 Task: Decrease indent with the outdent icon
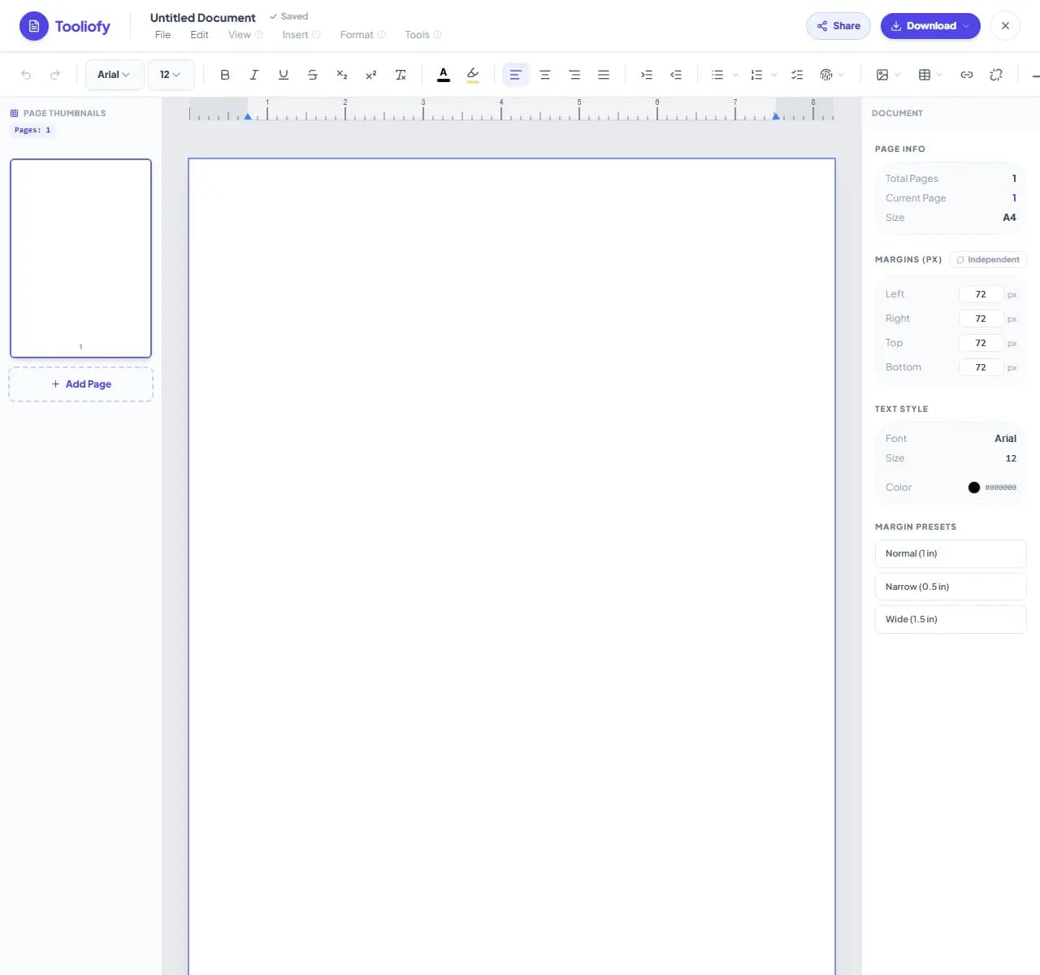[676, 75]
